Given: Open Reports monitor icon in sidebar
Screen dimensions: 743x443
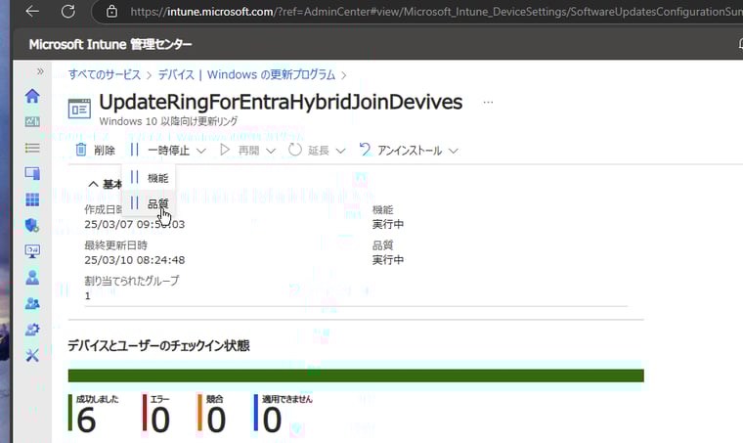Looking at the screenshot, I should point(32,251).
